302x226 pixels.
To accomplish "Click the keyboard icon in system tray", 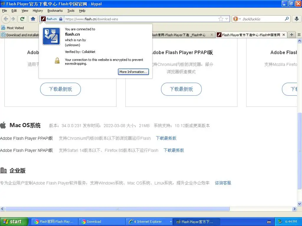I will [269, 222].
